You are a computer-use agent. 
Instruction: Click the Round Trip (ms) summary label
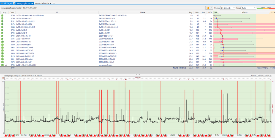[x=179, y=68]
